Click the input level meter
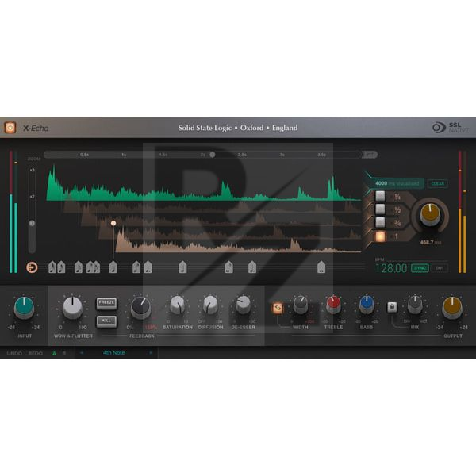This screenshot has height=476, width=476. [x=13, y=212]
